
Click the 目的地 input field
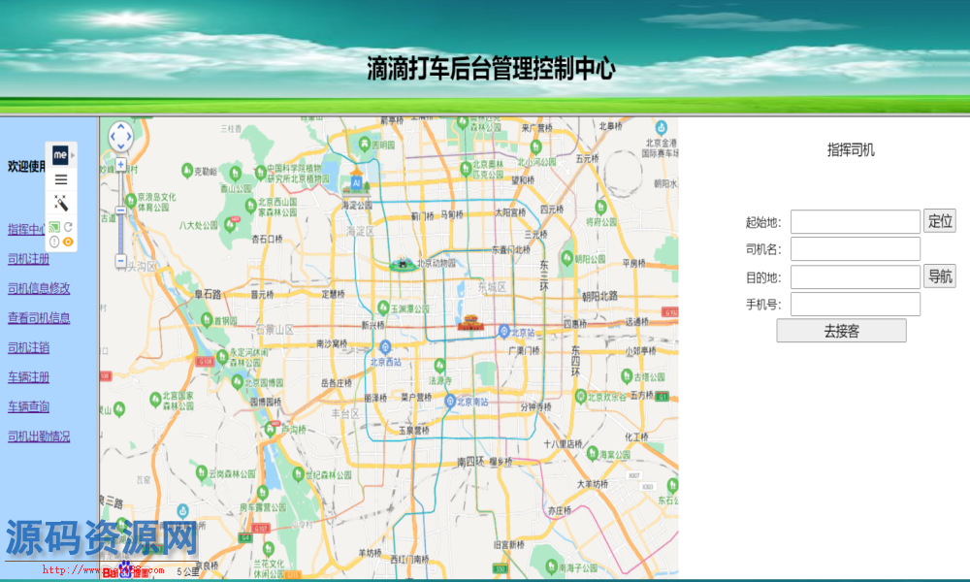click(856, 277)
